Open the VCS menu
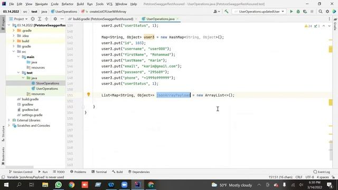 [x=109, y=4]
